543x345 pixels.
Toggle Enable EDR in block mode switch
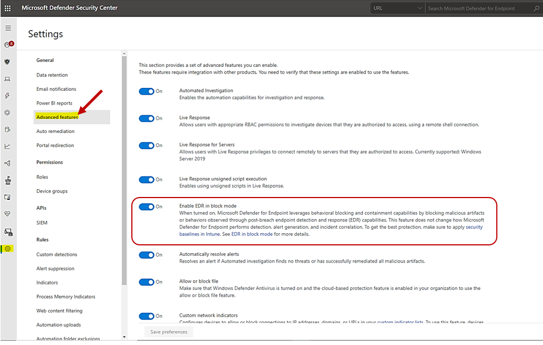pyautogui.click(x=146, y=207)
